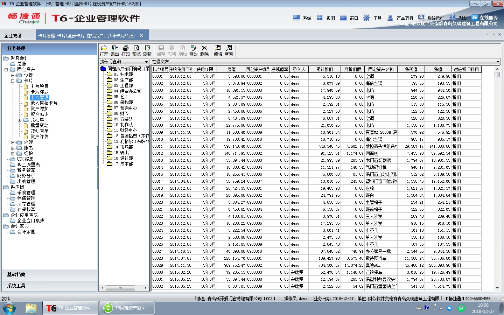Open the 窗口 menu in header
Screen dimensions: 504x315
(349, 18)
